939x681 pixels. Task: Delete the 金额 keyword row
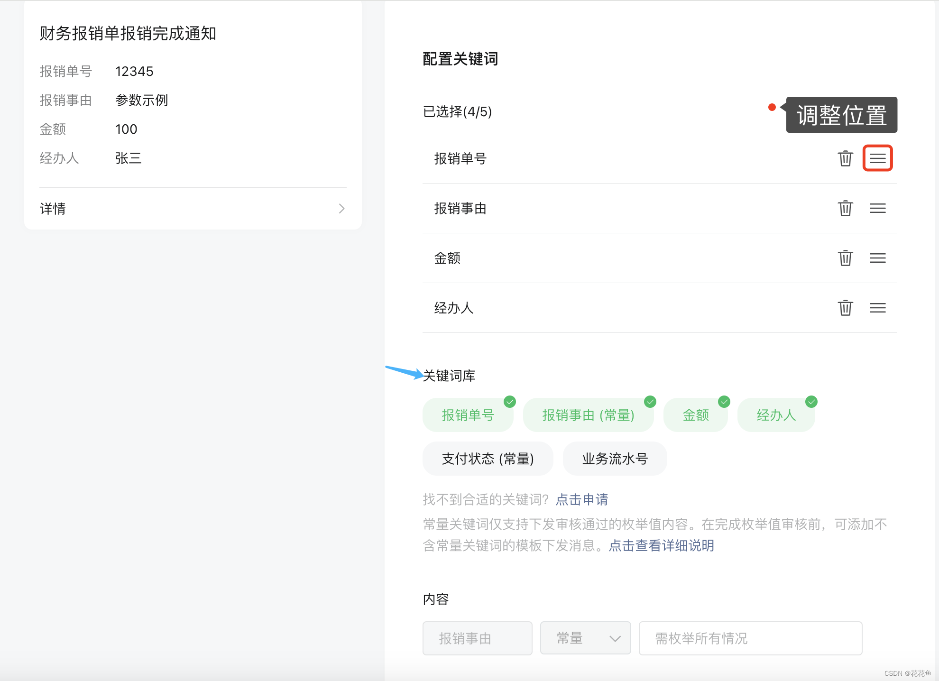tap(845, 258)
